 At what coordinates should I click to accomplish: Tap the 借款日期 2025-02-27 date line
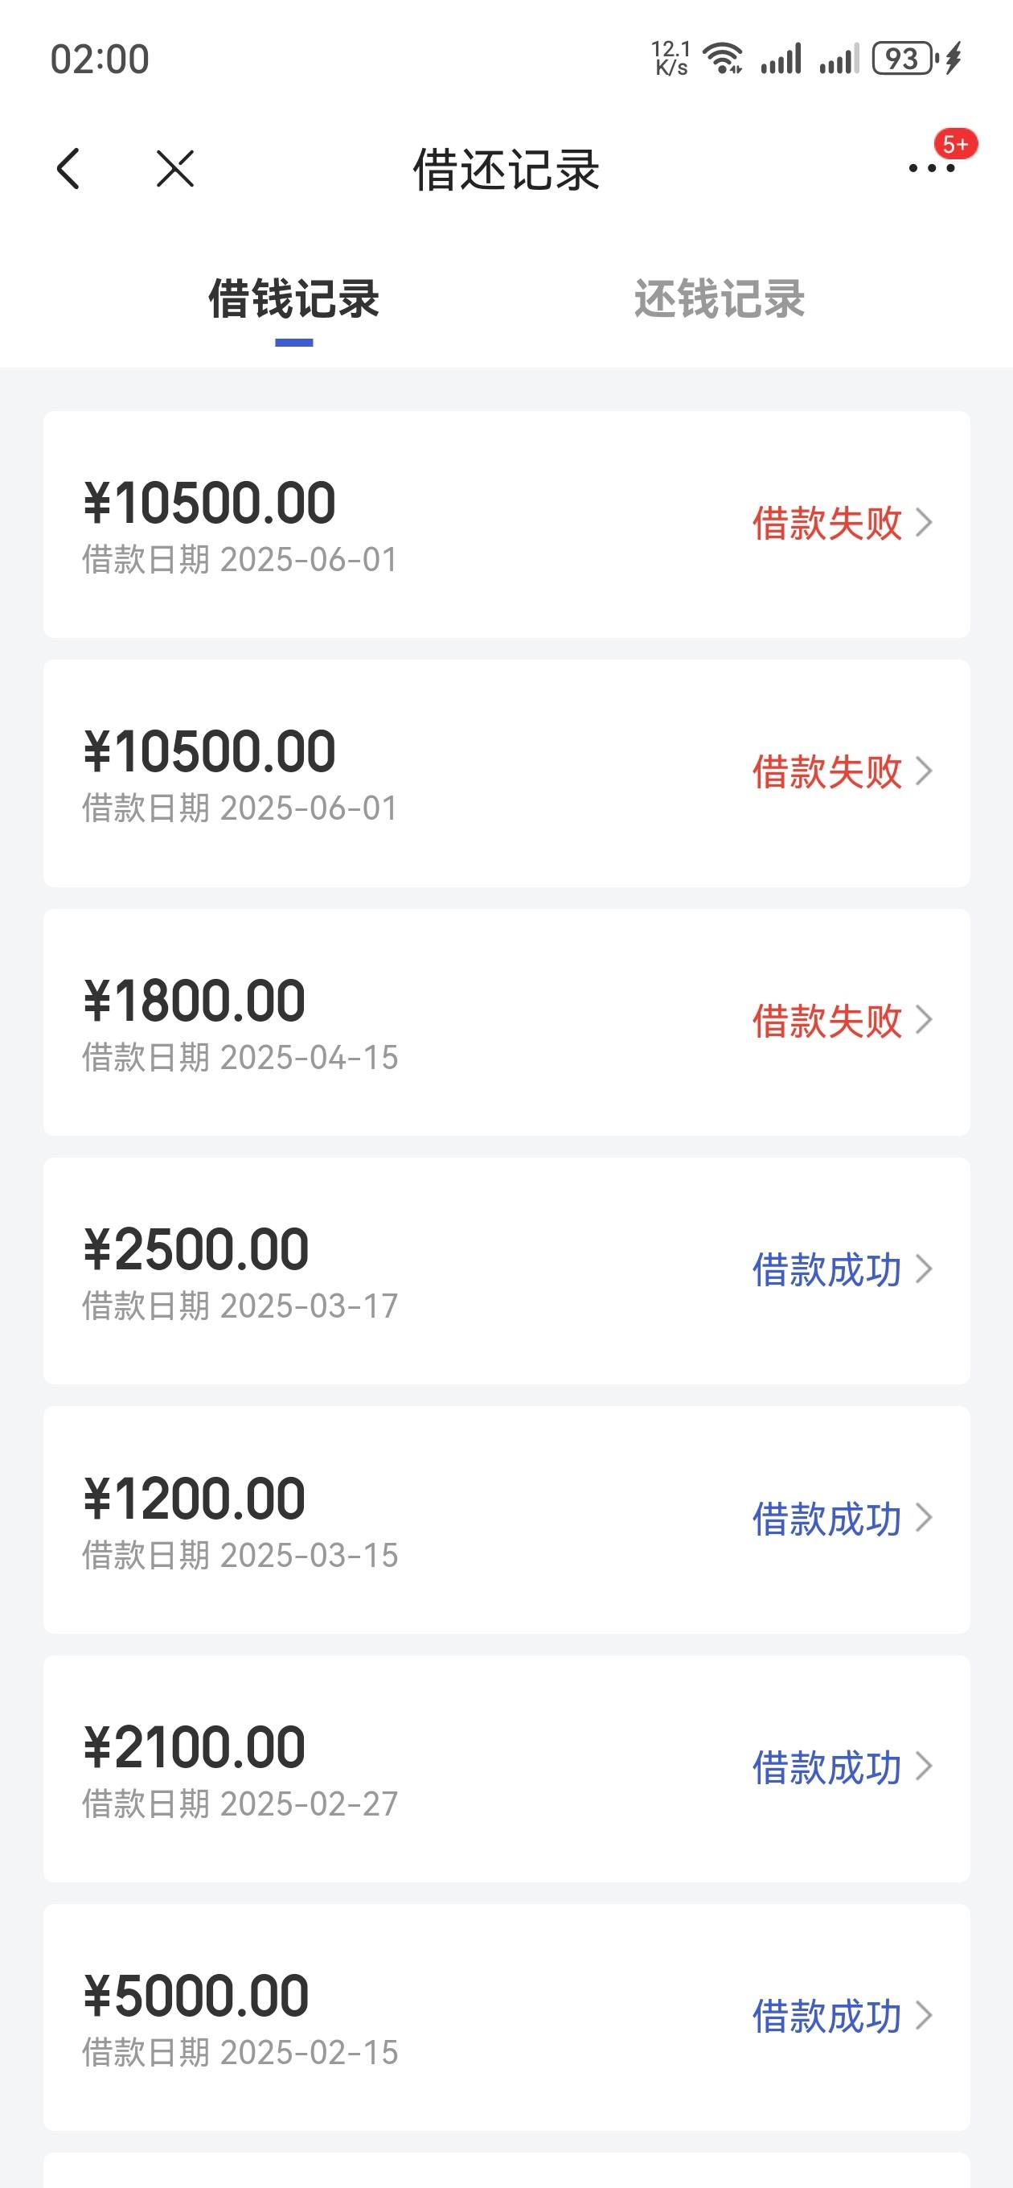tap(240, 1804)
